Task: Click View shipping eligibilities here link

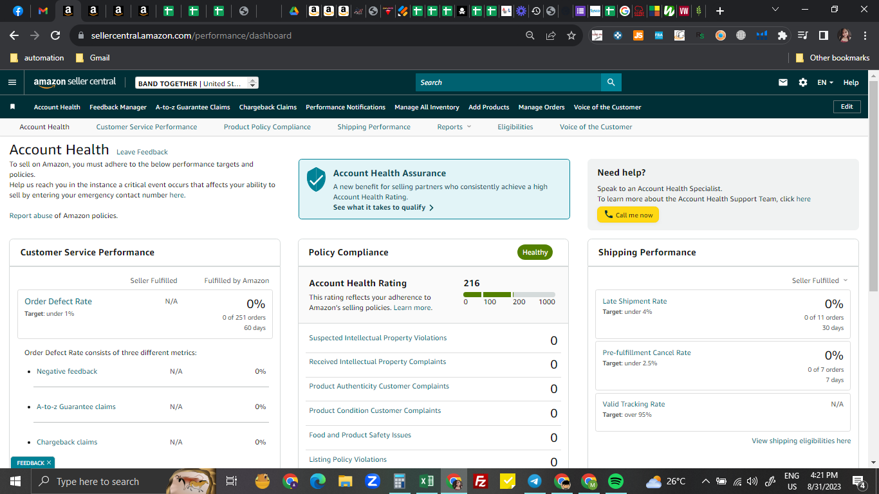Action: point(801,441)
